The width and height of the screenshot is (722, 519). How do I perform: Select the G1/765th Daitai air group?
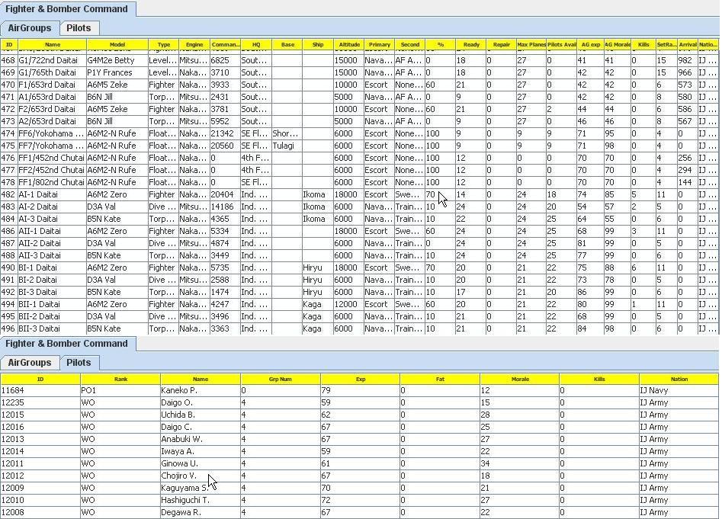point(359,72)
